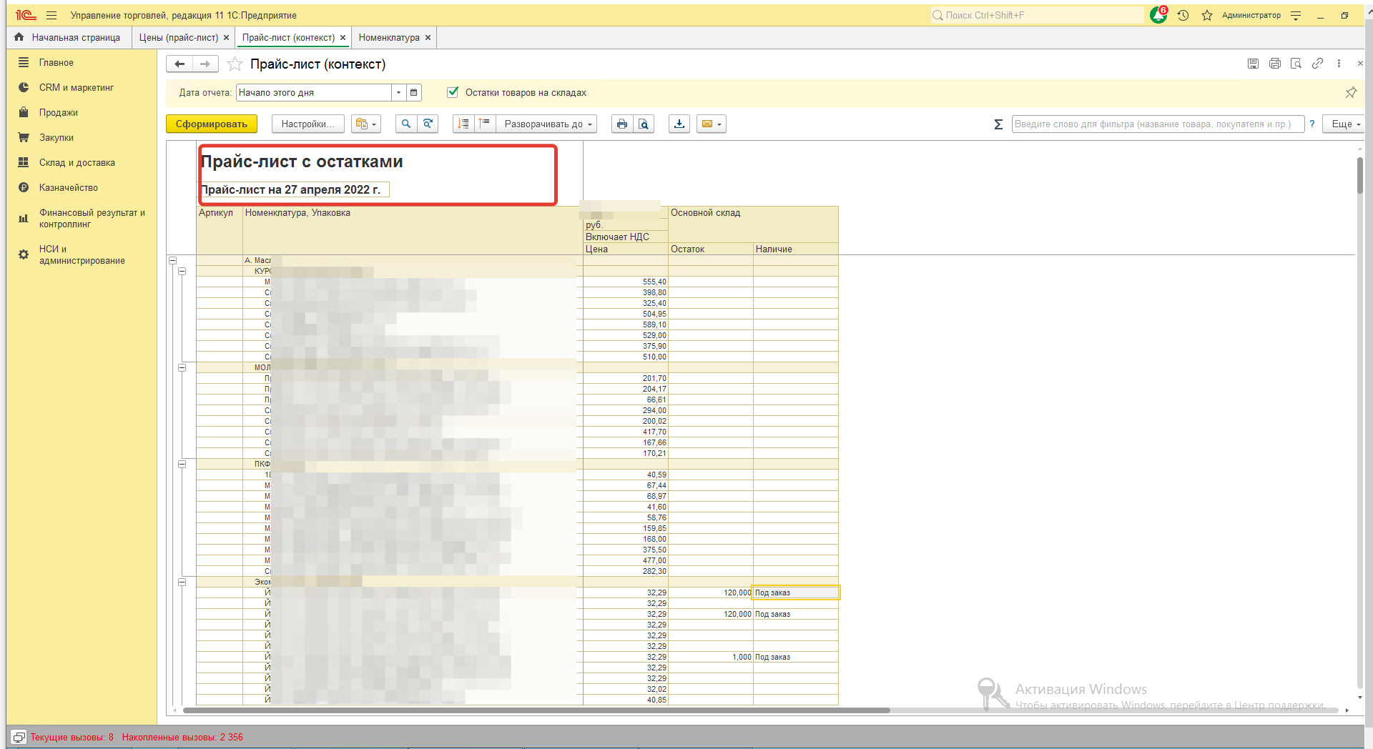Open the notifications bell with badge
Image resolution: width=1373 pixels, height=749 pixels.
(1158, 15)
